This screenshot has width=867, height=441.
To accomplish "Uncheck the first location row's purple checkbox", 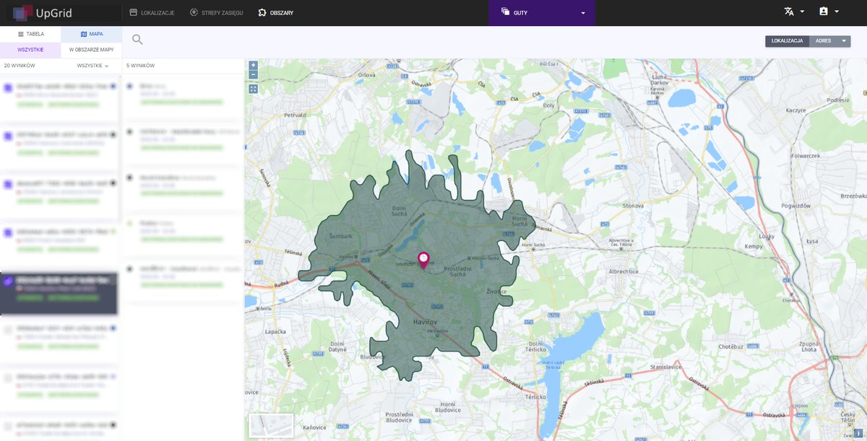I will tap(8, 88).
